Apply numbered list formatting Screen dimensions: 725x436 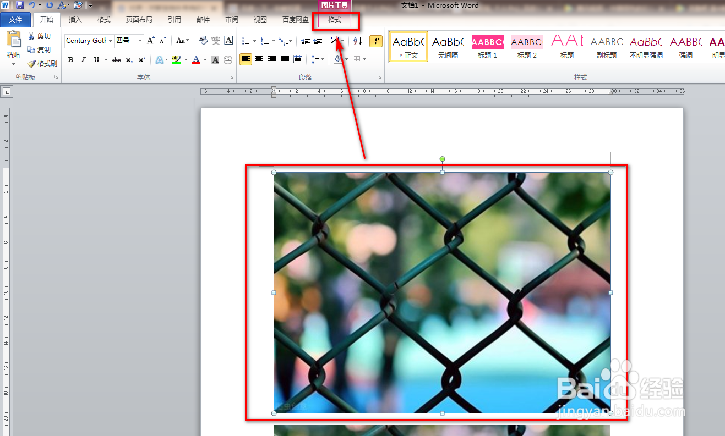click(x=265, y=41)
